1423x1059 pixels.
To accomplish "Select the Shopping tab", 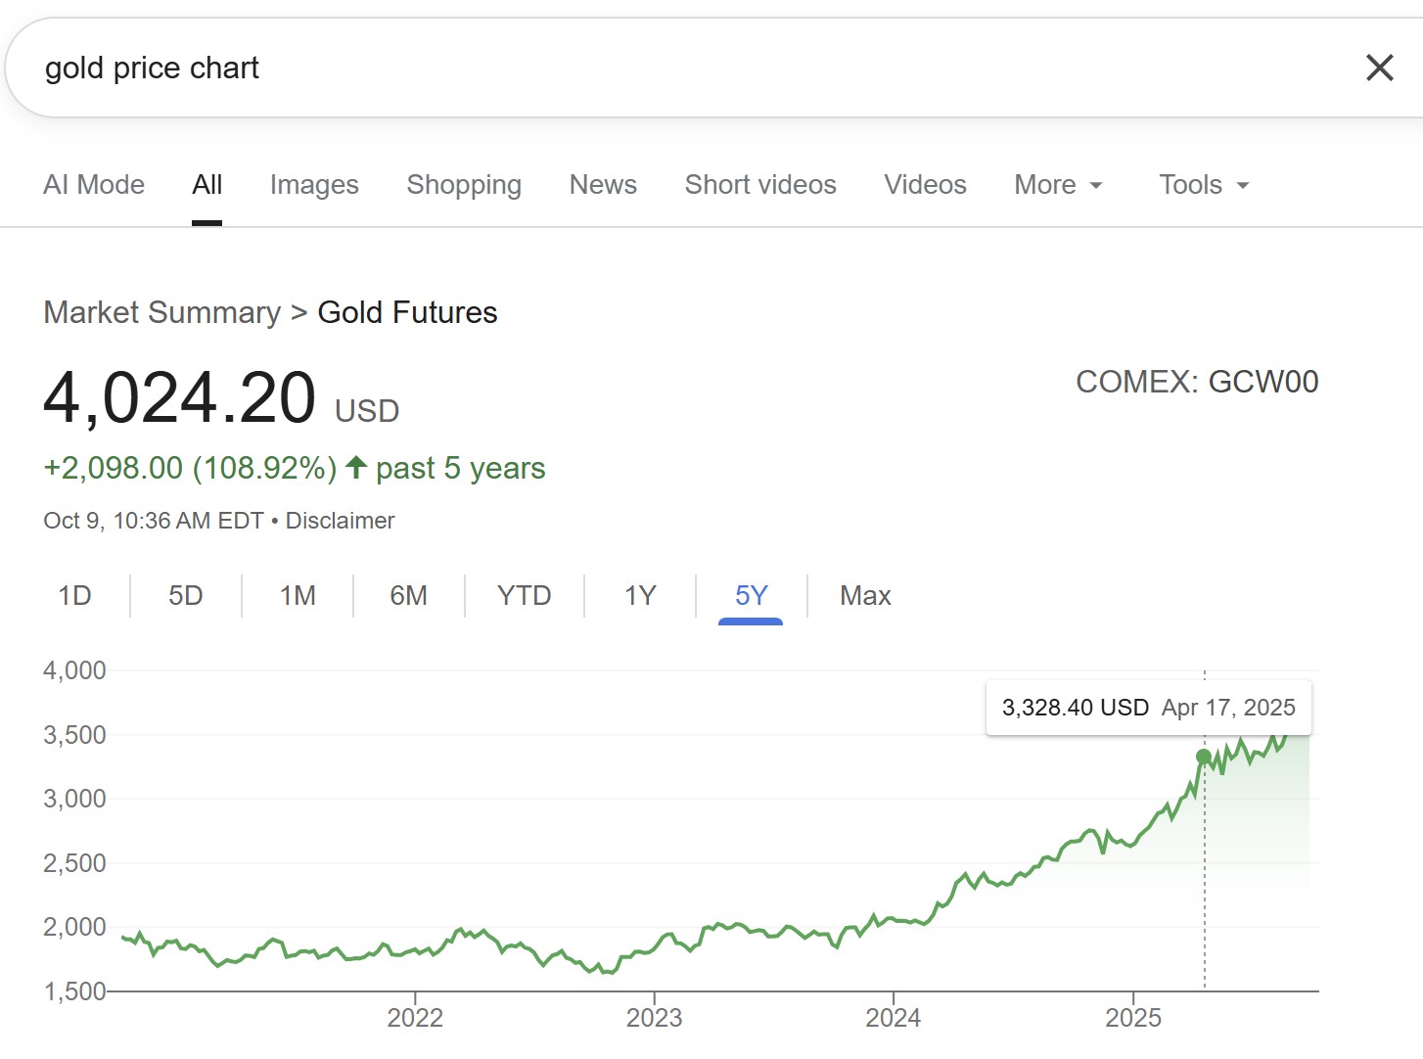I will pos(464,185).
